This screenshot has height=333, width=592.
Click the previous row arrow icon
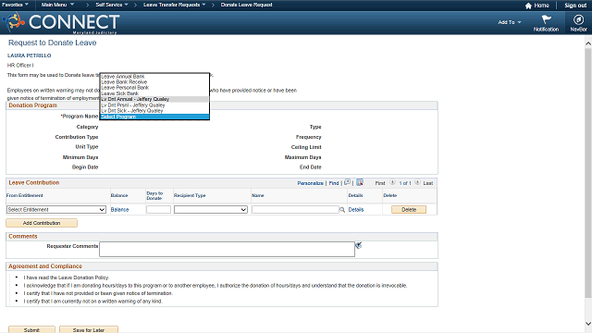click(x=392, y=182)
